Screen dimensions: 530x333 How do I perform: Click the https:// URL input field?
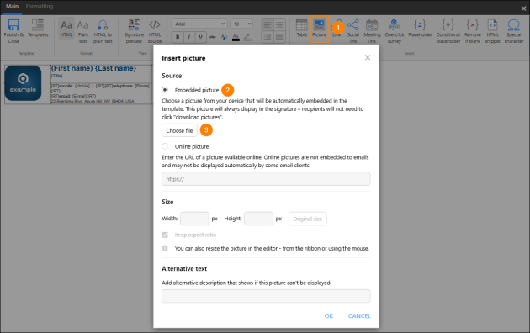click(266, 178)
